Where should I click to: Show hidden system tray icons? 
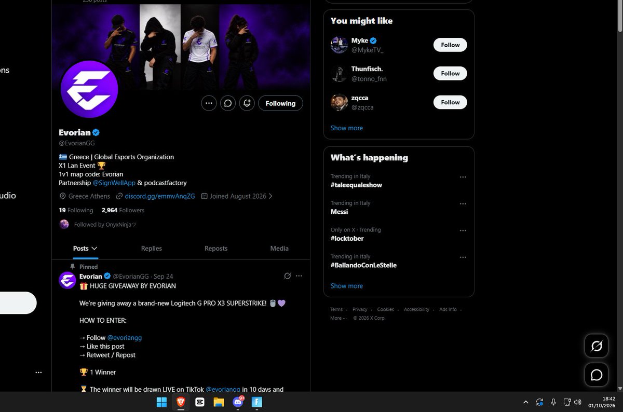click(x=526, y=402)
